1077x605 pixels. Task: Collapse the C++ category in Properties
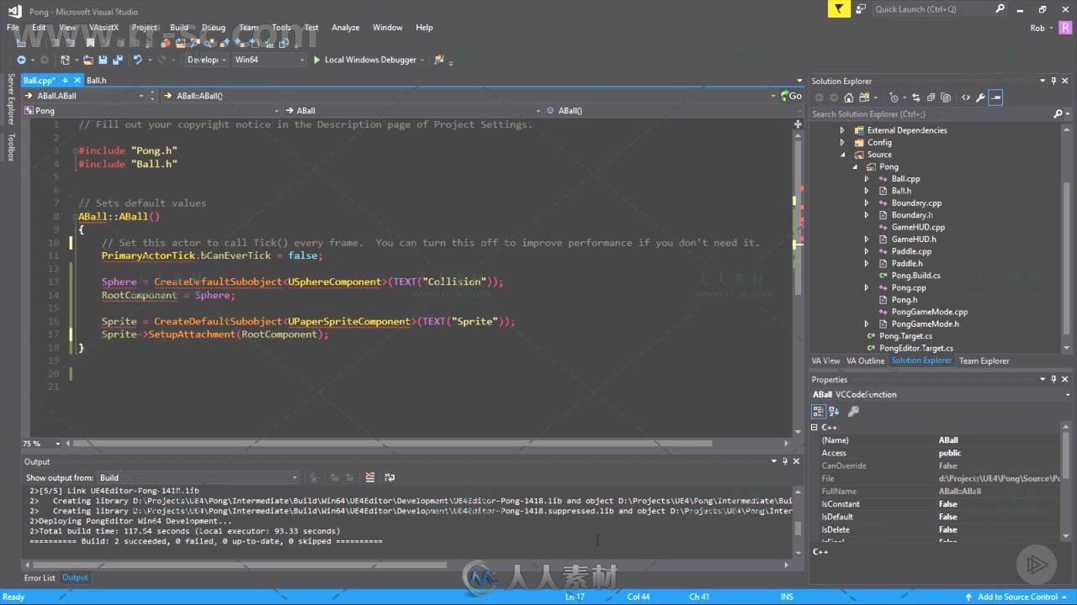click(814, 427)
